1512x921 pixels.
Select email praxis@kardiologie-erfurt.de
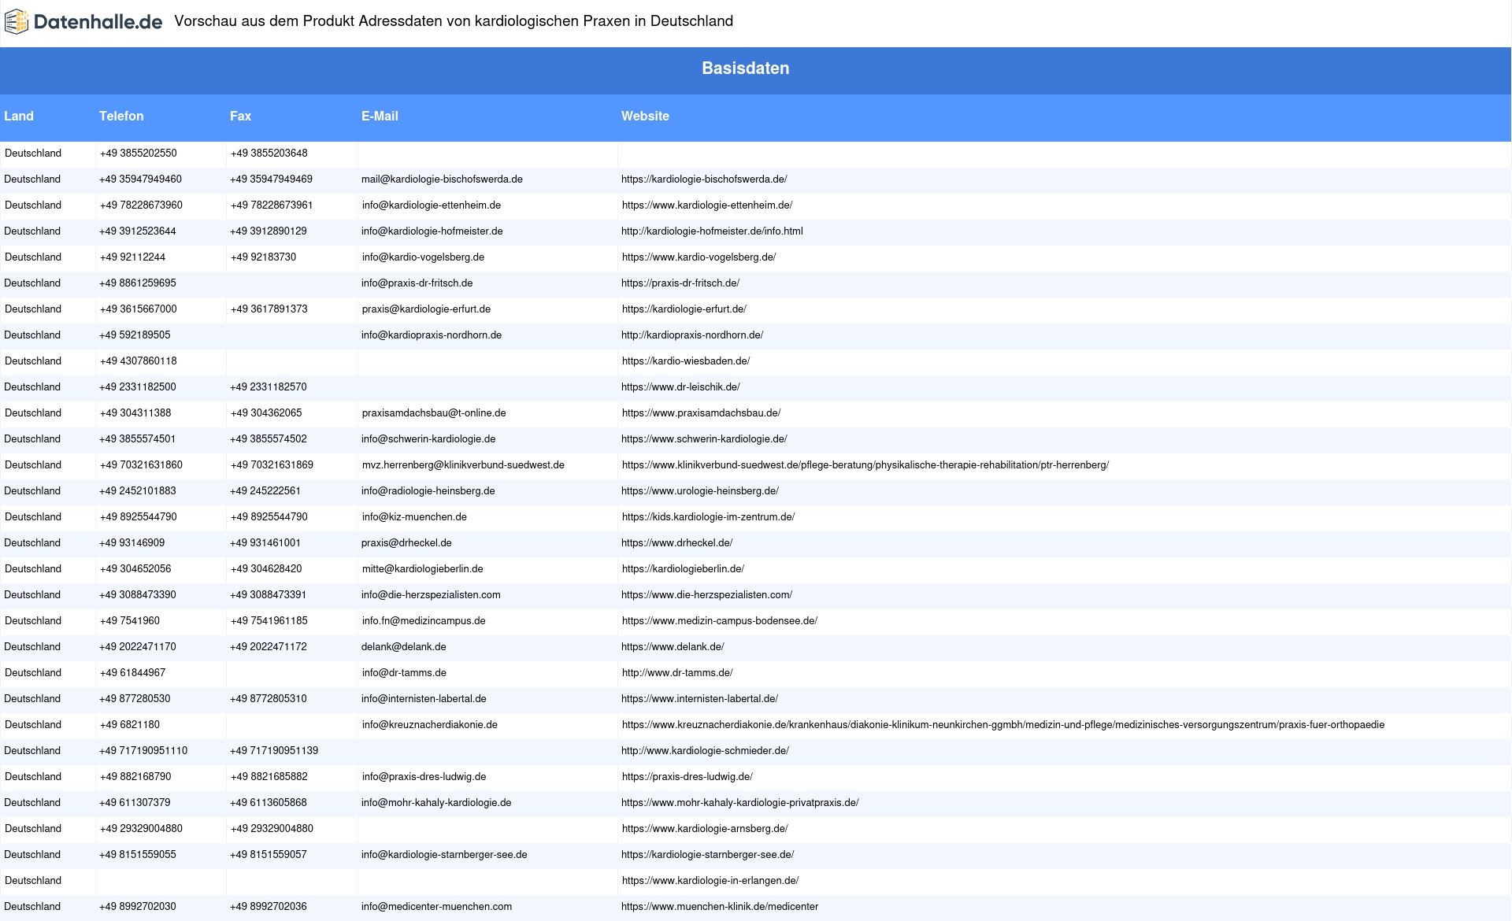pos(426,309)
